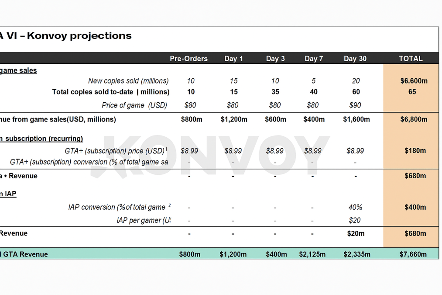Image resolution: width=442 pixels, height=295 pixels.
Task: Select the $7,660m total GTA revenue cell
Action: coord(413,254)
